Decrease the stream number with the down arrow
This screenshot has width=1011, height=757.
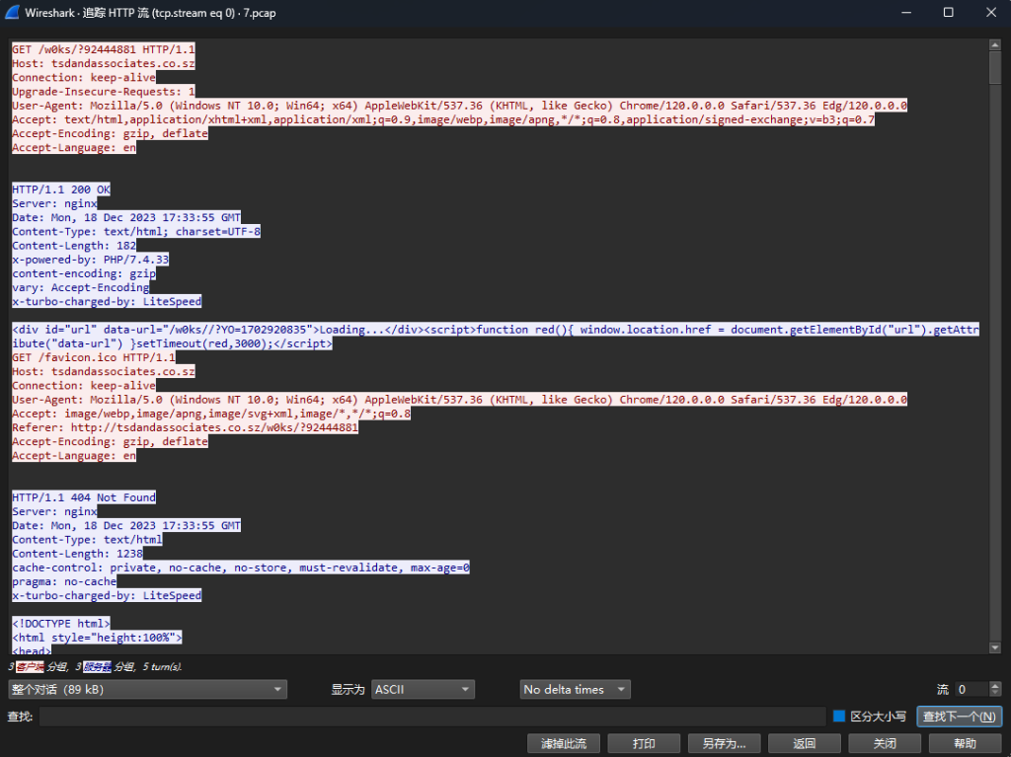click(x=995, y=694)
